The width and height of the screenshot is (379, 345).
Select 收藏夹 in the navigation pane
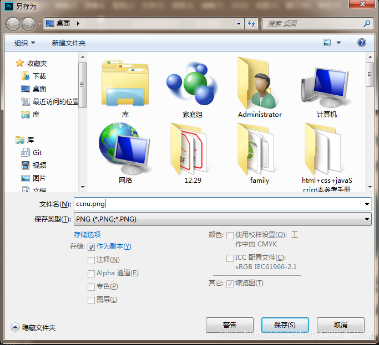(x=32, y=63)
